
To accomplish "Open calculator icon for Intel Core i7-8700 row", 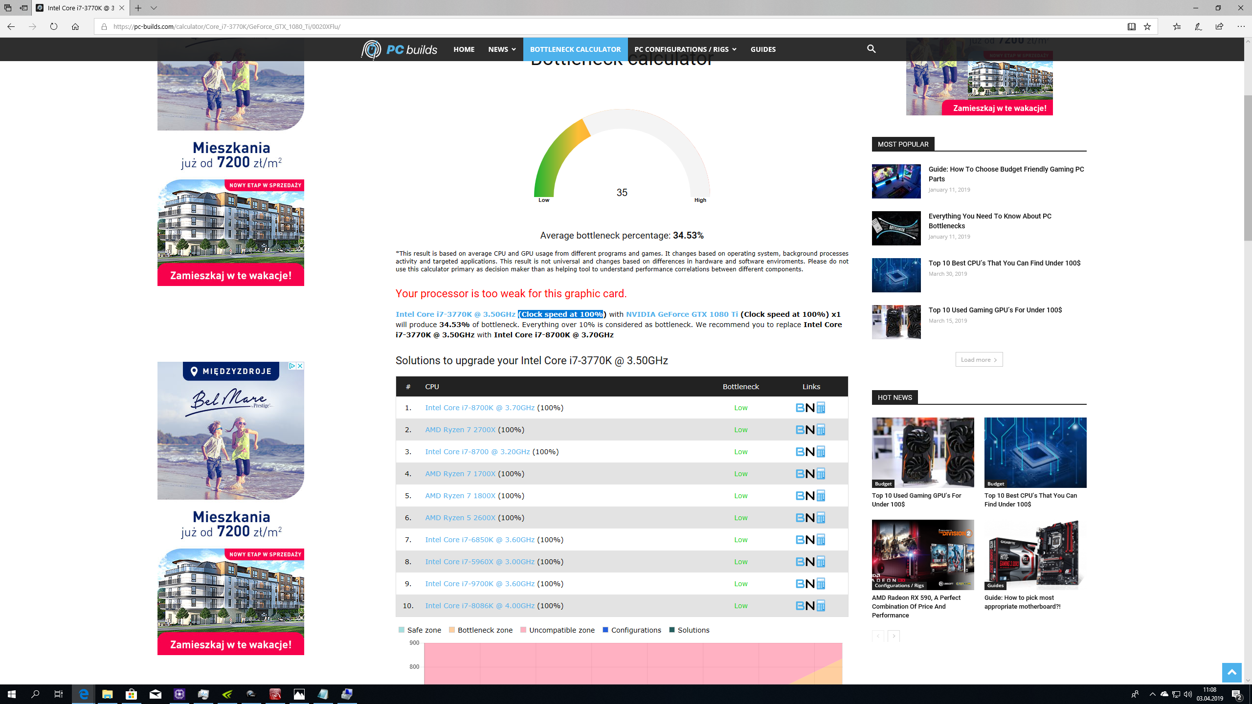I will 821,452.
